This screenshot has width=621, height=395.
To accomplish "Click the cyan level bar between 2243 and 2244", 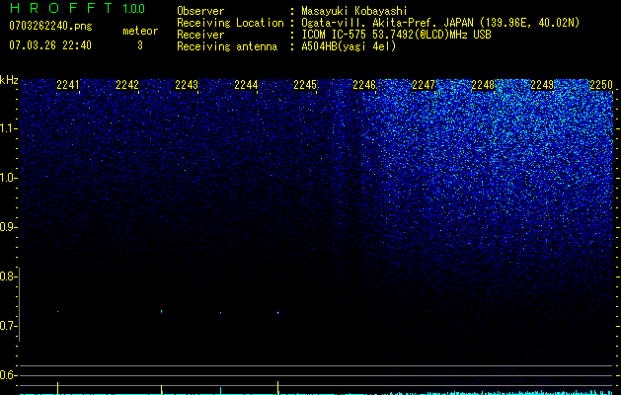I will pyautogui.click(x=220, y=391).
